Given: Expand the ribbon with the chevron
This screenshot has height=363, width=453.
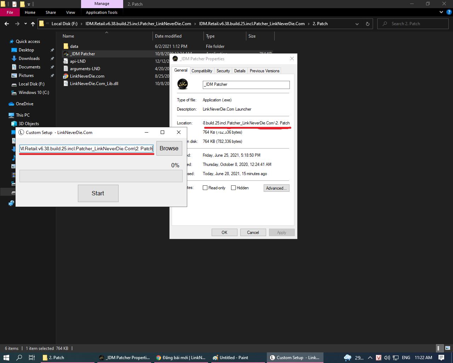Looking at the screenshot, I should point(441,12).
